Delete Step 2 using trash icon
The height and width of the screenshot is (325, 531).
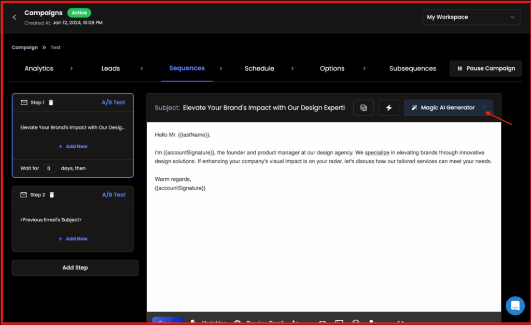(51, 195)
